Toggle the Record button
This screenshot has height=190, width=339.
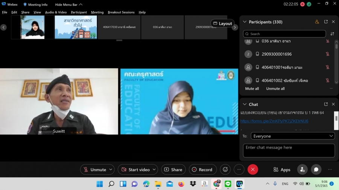203,170
